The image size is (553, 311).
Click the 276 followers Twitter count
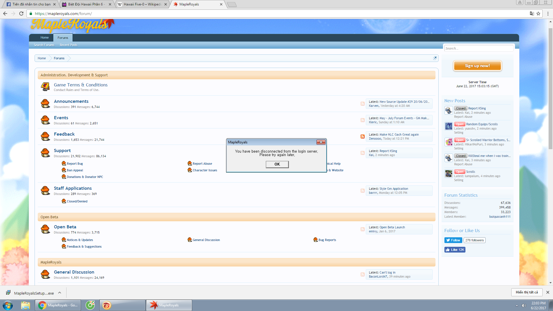(474, 240)
